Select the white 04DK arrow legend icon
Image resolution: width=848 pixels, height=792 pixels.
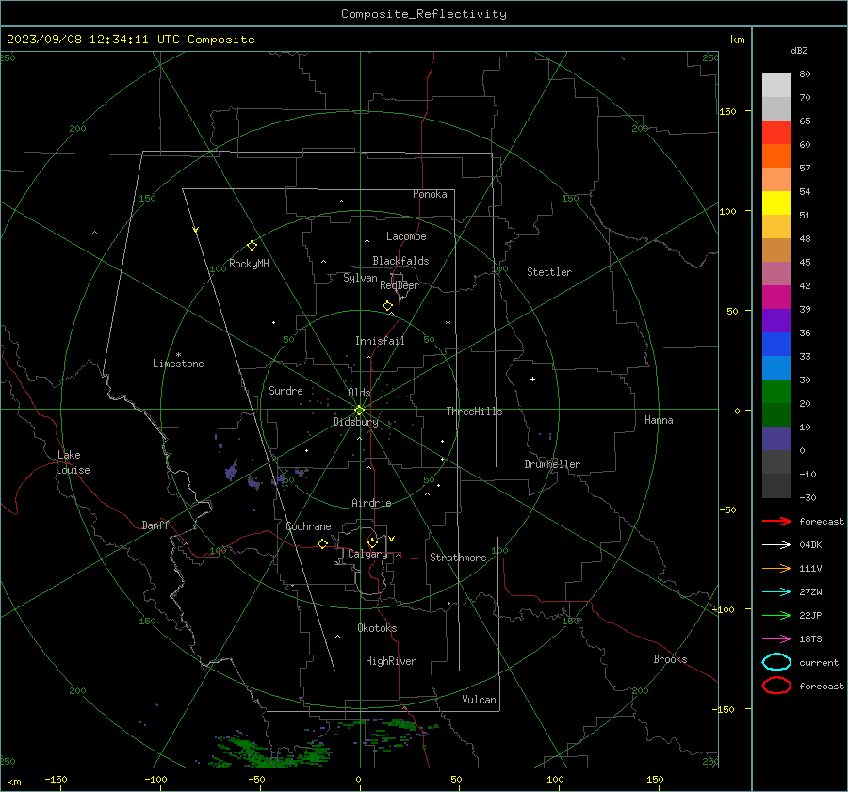coord(776,544)
